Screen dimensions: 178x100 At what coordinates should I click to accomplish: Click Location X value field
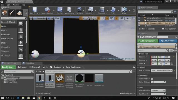[x=154, y=57]
